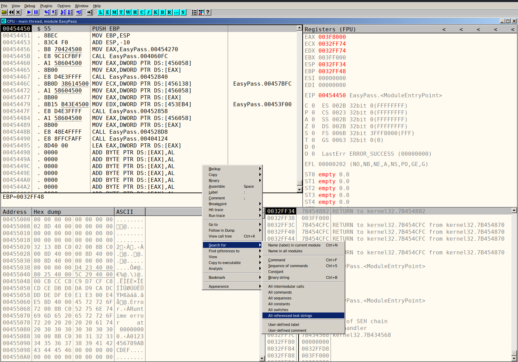518x362 pixels.
Task: Open References window with R button
Action: coord(170,12)
